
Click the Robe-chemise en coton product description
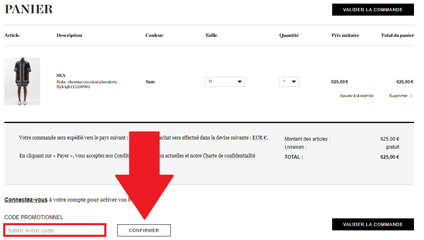click(87, 84)
